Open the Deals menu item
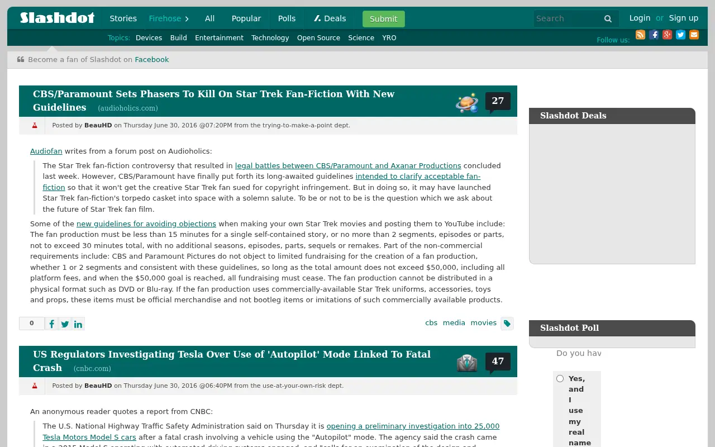 pyautogui.click(x=330, y=18)
